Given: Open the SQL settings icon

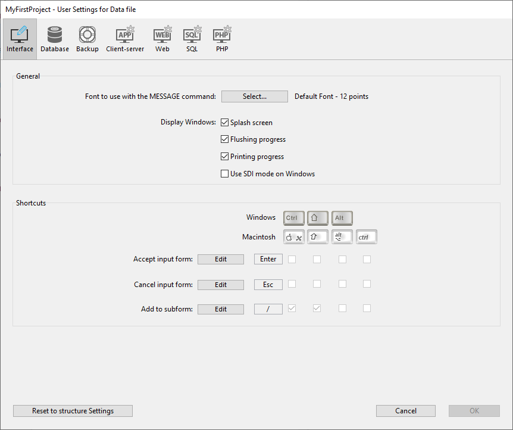Looking at the screenshot, I should (x=192, y=39).
